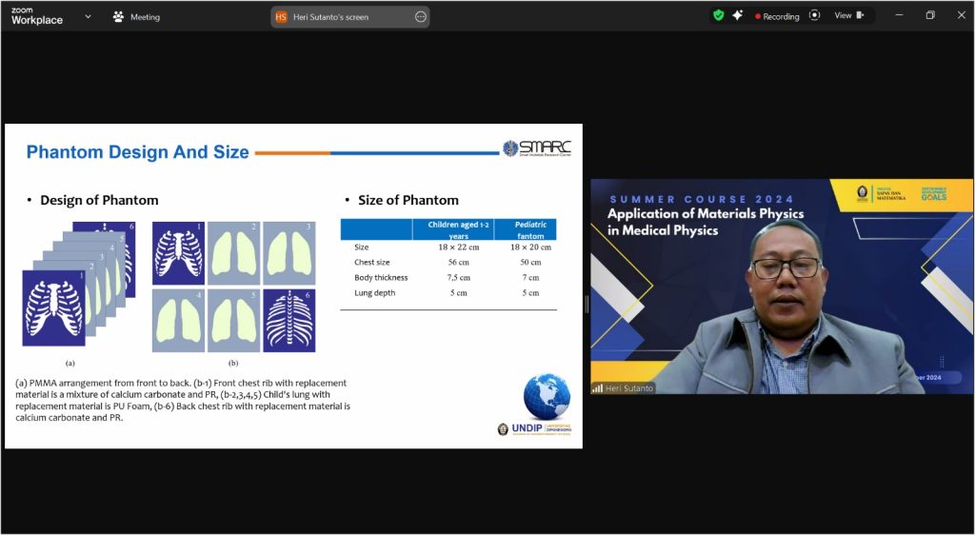Click the SMARC logo on the slide
975x535 pixels.
537,149
